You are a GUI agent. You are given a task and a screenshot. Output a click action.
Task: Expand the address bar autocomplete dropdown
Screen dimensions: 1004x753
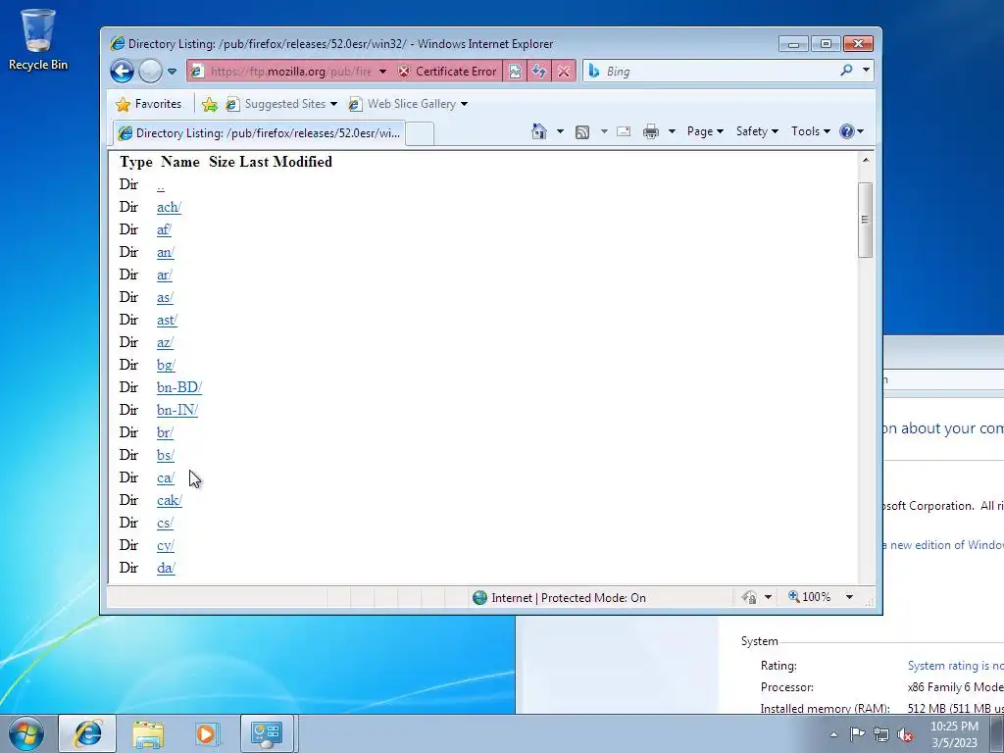point(383,71)
